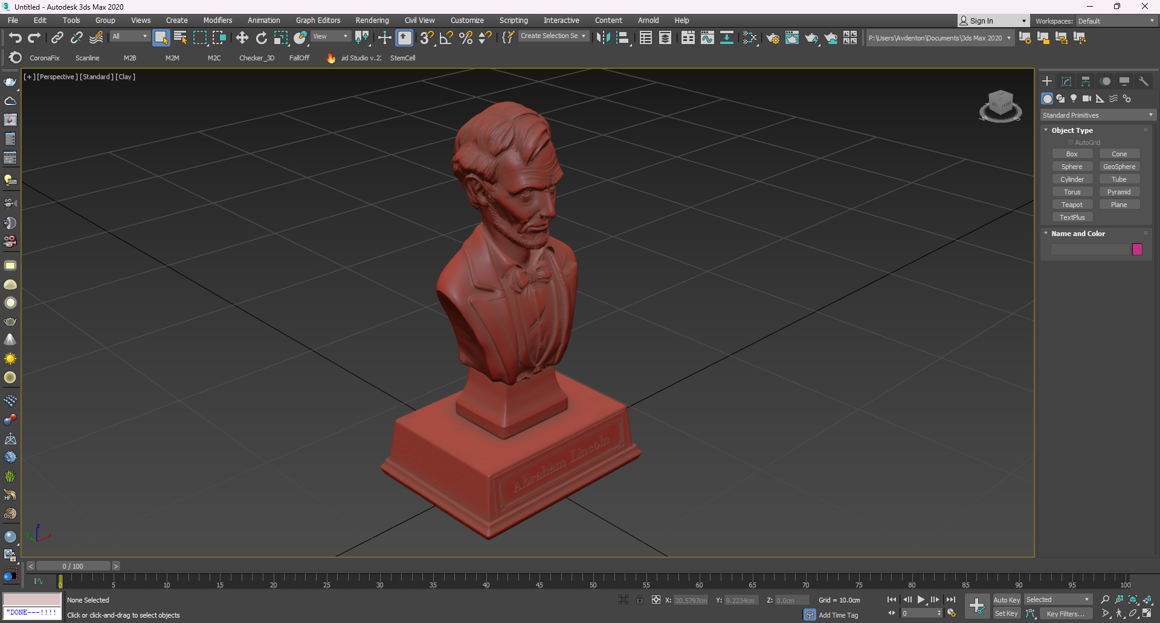
Task: Open the Arnold menu
Action: pyautogui.click(x=648, y=21)
